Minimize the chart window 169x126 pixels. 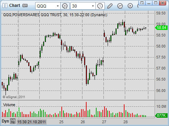[149, 3]
